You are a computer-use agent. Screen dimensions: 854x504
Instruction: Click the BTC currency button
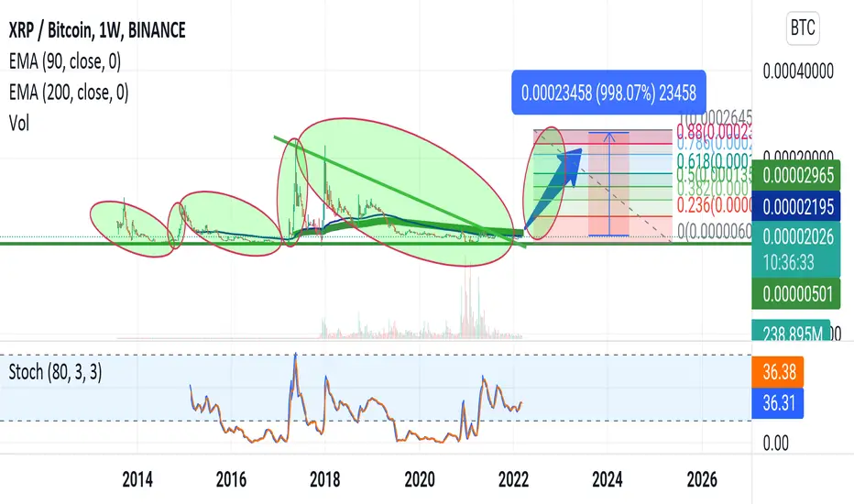click(x=803, y=27)
